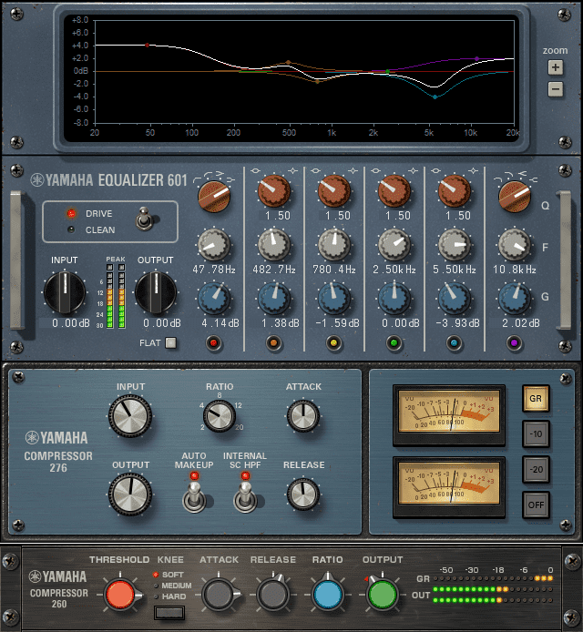Click the green OUTPUT knob on Compressor 260
Image resolution: width=583 pixels, height=632 pixels.
383,595
